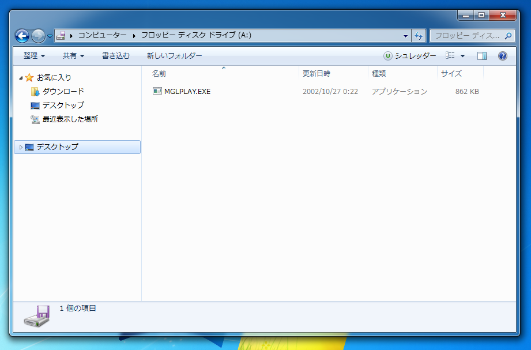Open help with question mark icon
The height and width of the screenshot is (350, 531).
tap(503, 55)
